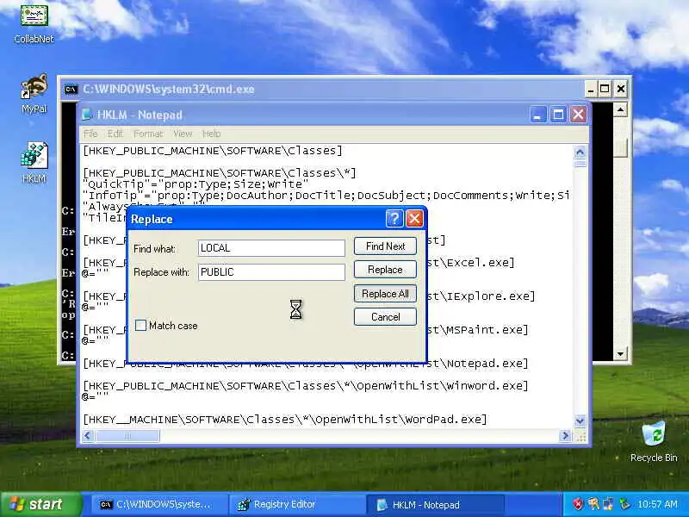Close the Replace dialog with red X
The image size is (689, 517).
click(x=414, y=219)
